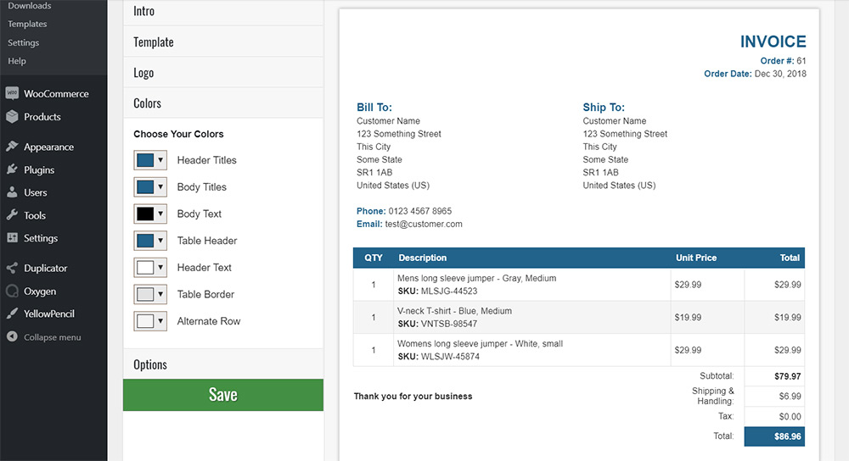
Task: Click the Users person icon
Action: pyautogui.click(x=12, y=192)
